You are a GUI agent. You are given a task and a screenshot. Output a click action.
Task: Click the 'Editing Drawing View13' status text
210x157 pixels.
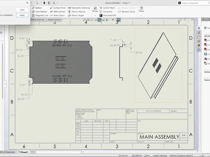pyautogui.click(x=181, y=155)
